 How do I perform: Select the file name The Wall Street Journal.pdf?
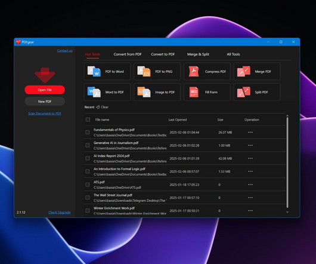113,195
